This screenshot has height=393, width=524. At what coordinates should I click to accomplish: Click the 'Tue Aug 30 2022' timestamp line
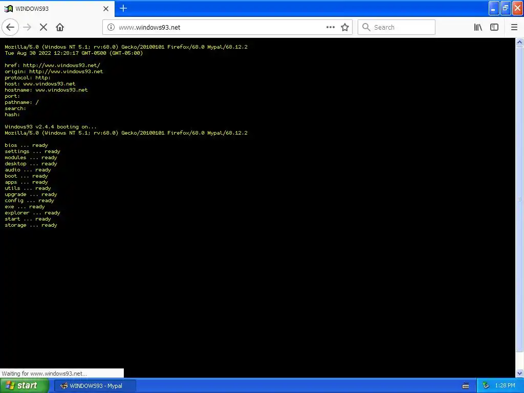click(74, 53)
